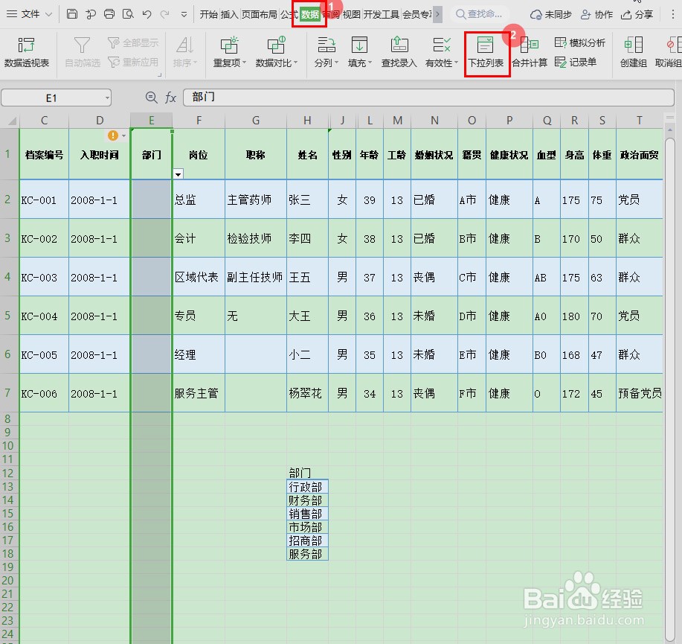
Task: Click cell containing 服务部
Action: (307, 554)
